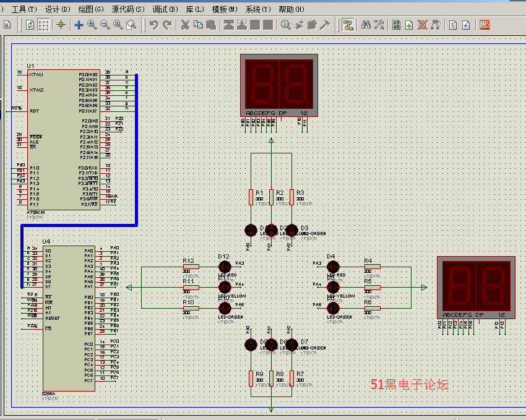Select the left output terminal arrow
Image resolution: width=526 pixels, height=420 pixels.
click(x=129, y=287)
